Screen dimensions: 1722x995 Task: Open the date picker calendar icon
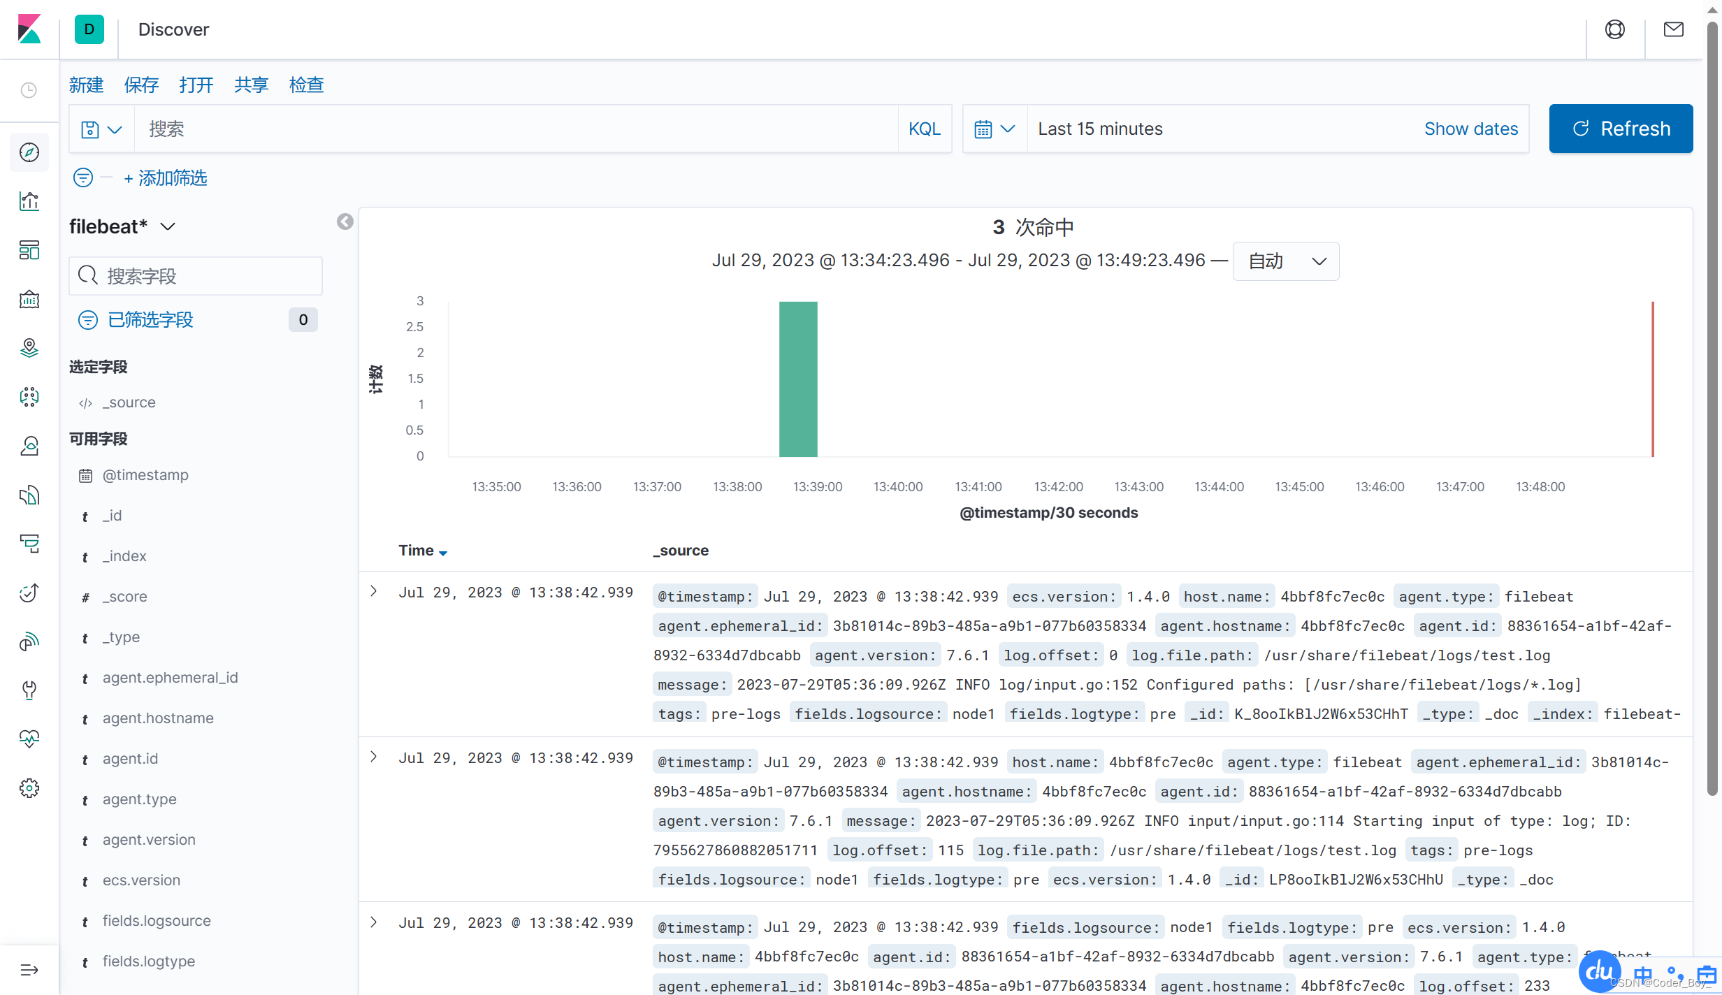point(984,128)
